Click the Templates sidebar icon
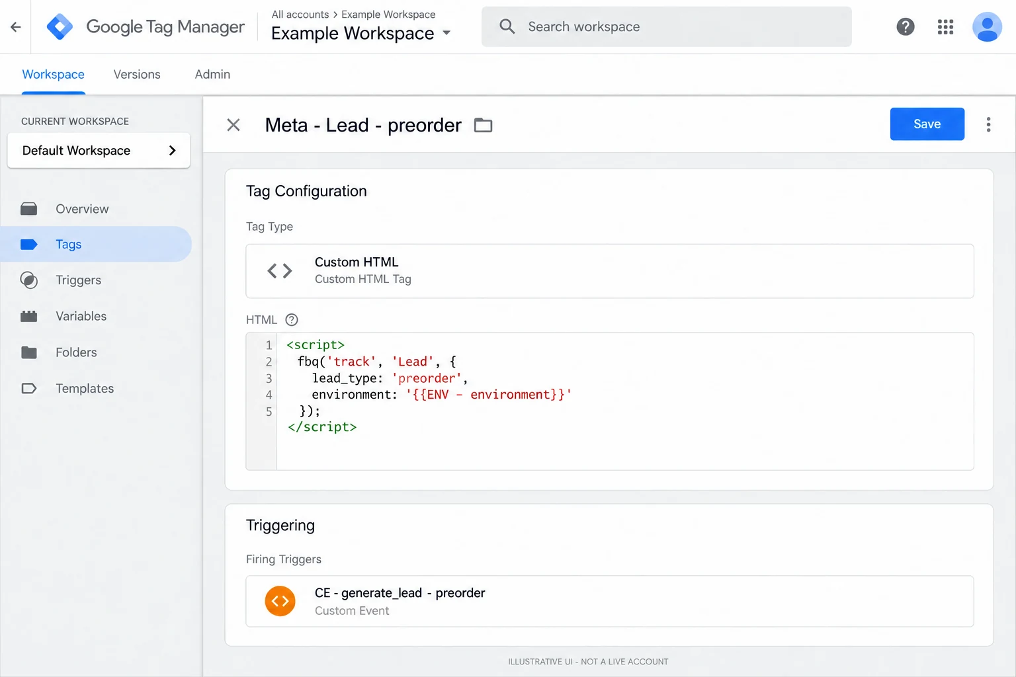The width and height of the screenshot is (1016, 677). coord(29,389)
